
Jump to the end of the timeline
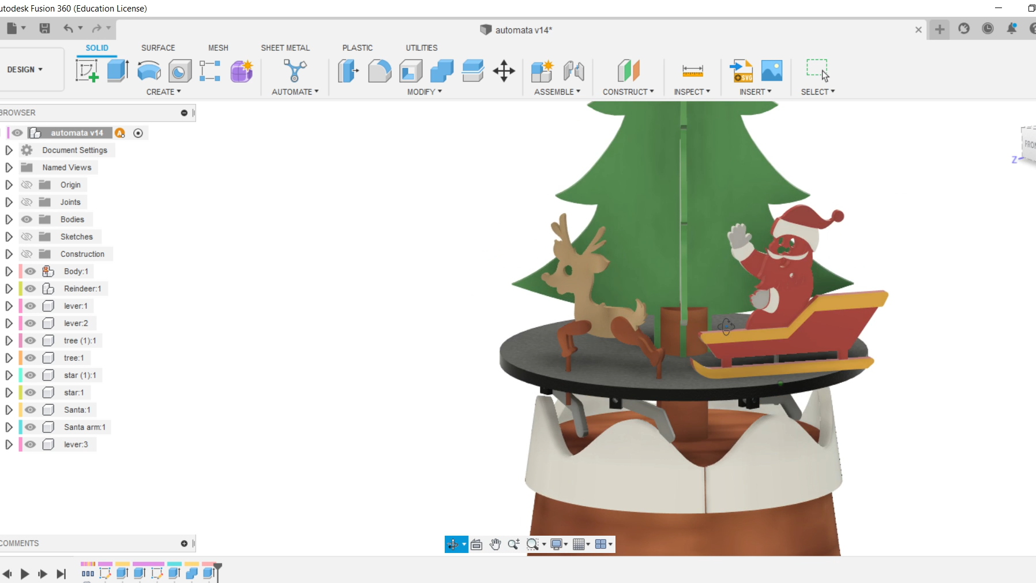[x=61, y=574]
